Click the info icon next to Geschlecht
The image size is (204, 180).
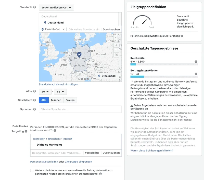point(34,100)
